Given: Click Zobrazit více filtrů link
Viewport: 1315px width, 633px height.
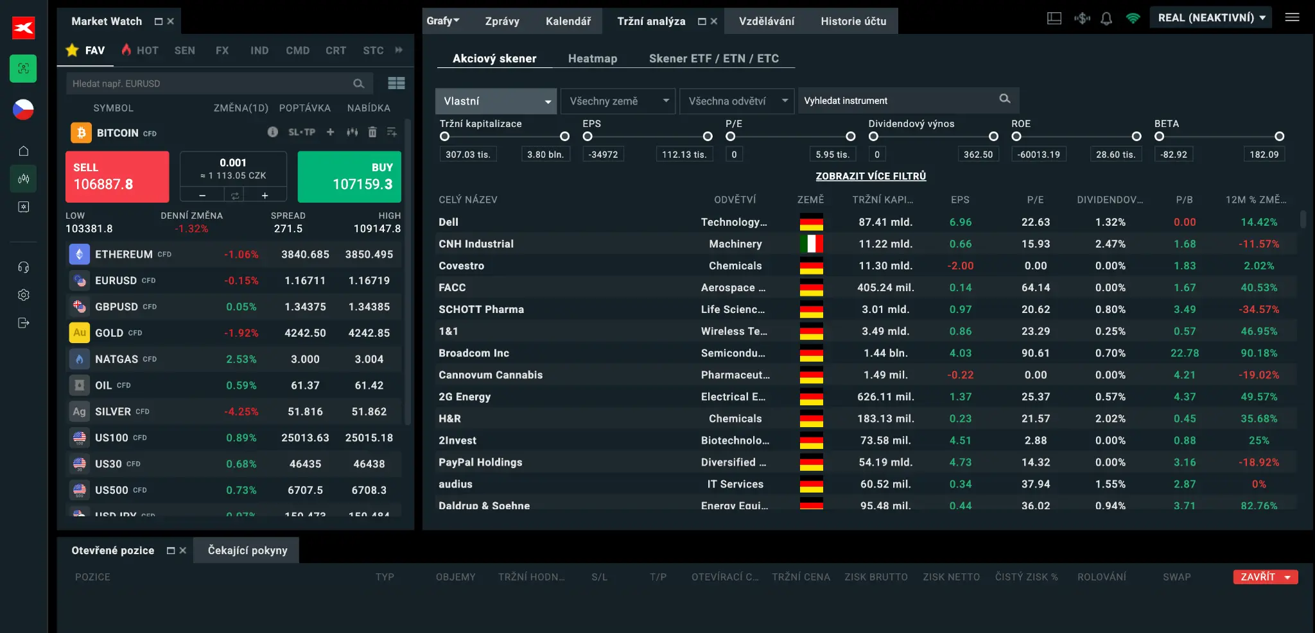Looking at the screenshot, I should [870, 176].
